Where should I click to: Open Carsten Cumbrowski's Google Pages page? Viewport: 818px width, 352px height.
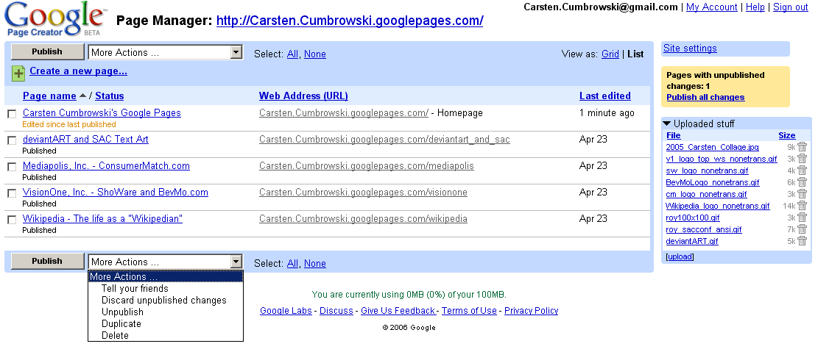pyautogui.click(x=102, y=113)
